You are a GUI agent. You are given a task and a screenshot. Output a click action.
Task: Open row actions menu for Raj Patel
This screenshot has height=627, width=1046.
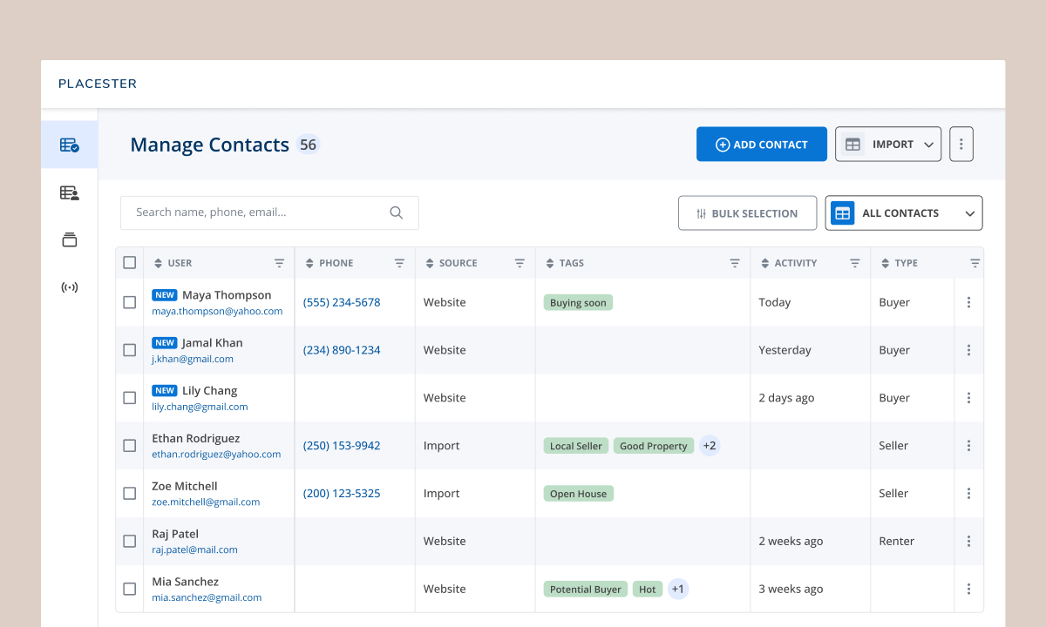(x=968, y=541)
